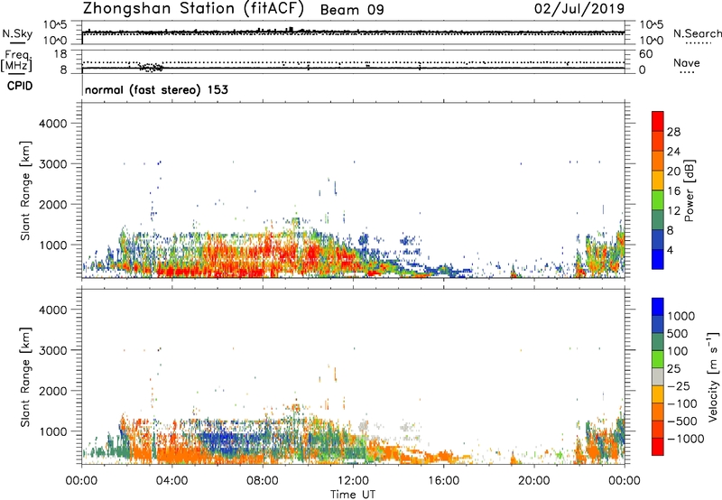Select the "normal (fast stereo) 153" CPID text
Viewport: 722px width, 500px height.
pyautogui.click(x=156, y=89)
